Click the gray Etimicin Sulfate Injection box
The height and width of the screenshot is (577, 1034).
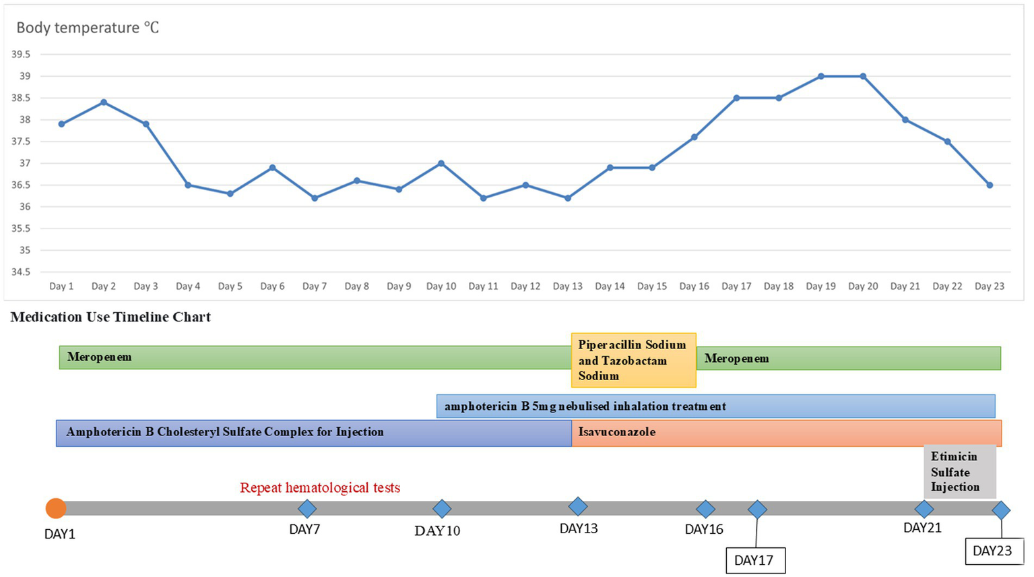(961, 471)
